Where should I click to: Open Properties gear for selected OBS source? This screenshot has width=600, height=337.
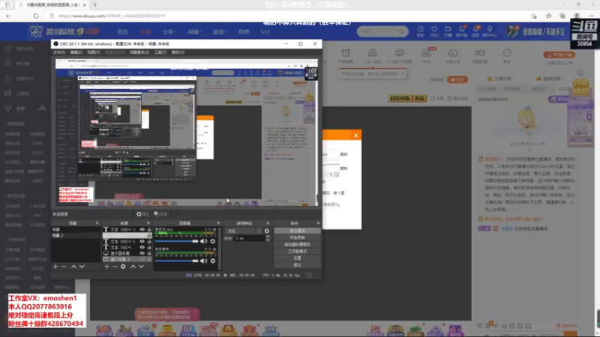142,214
